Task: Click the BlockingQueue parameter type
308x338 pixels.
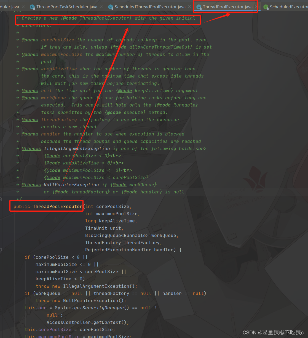Action: coord(103,235)
